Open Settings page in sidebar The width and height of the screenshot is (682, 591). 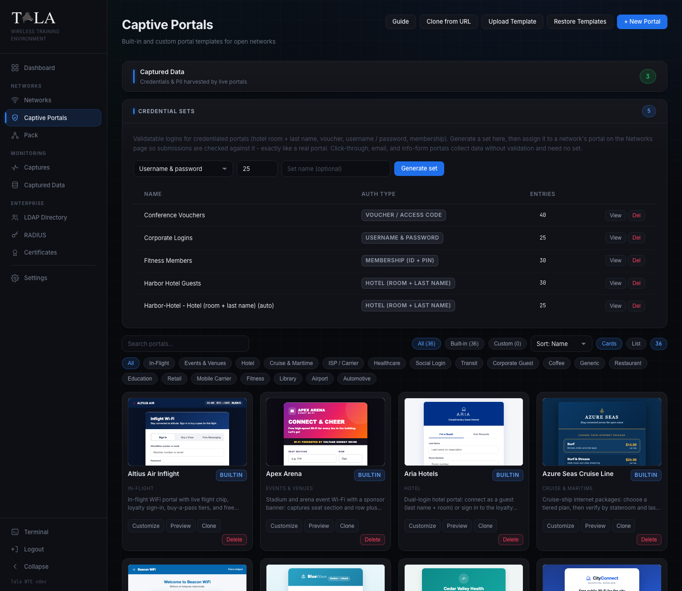point(53,278)
